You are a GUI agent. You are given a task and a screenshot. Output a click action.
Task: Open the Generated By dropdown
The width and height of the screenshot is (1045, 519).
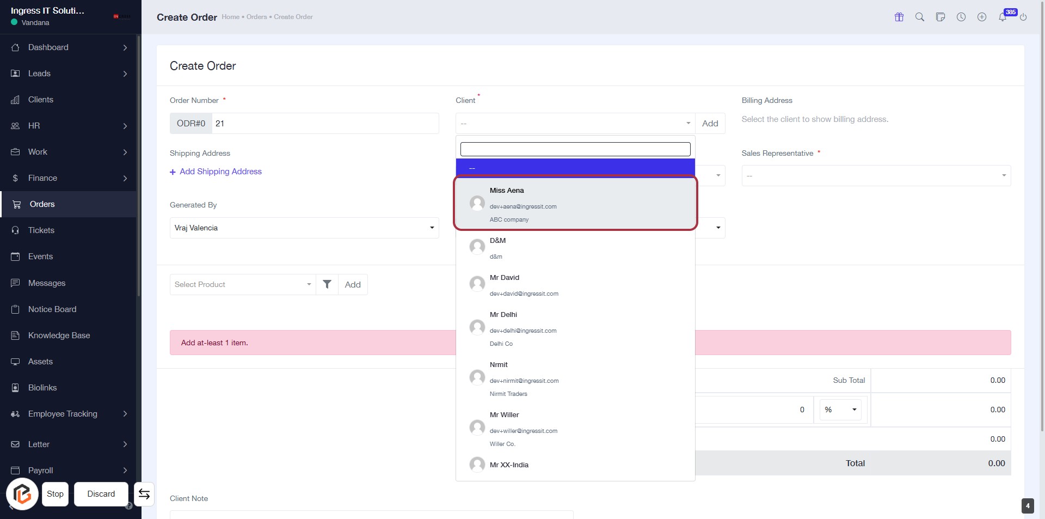(x=304, y=228)
